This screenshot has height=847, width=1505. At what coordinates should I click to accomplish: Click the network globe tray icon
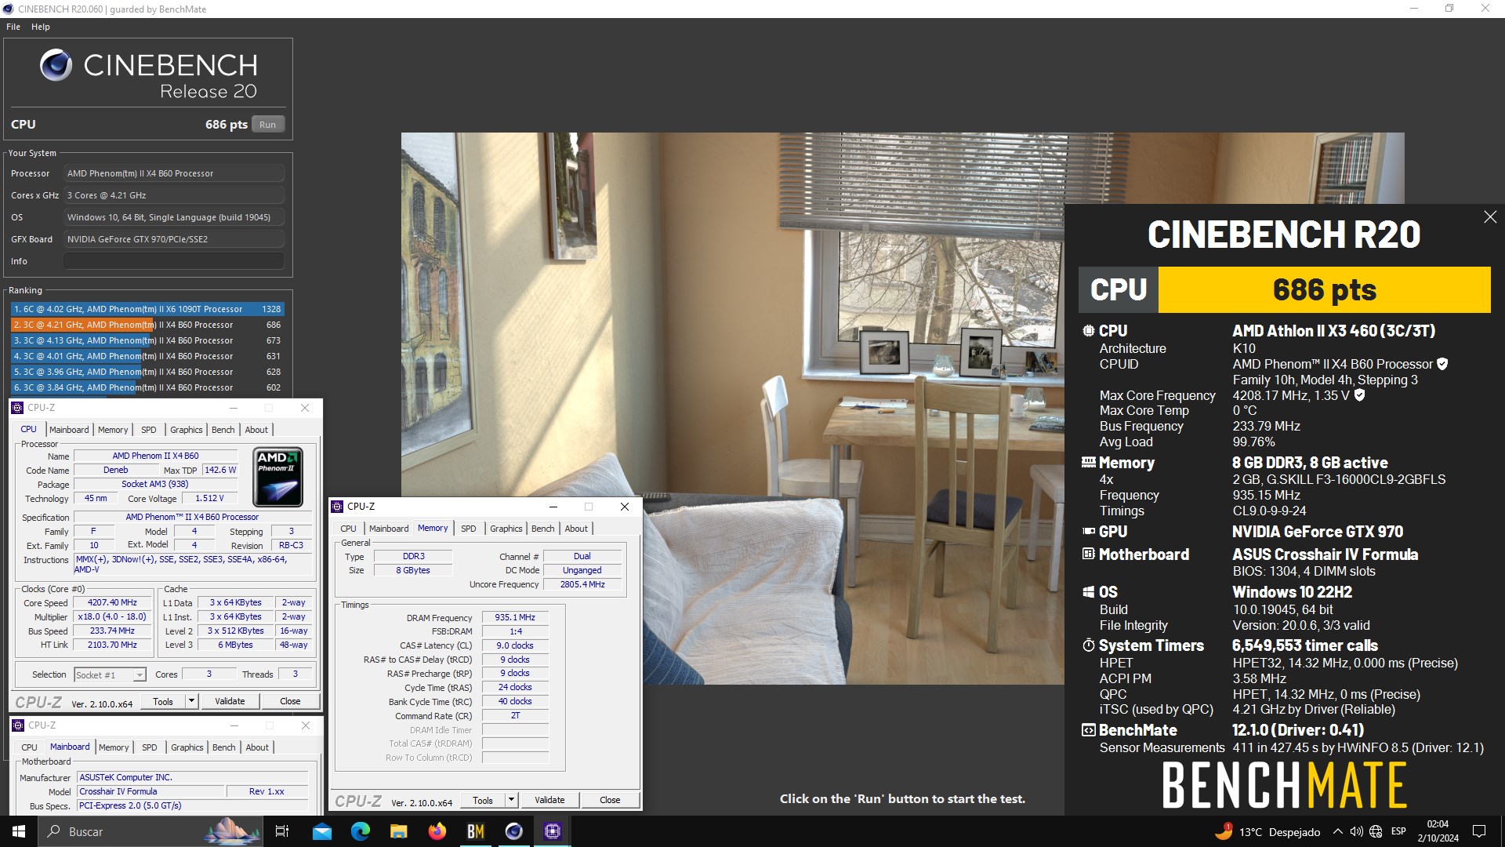(x=1376, y=831)
